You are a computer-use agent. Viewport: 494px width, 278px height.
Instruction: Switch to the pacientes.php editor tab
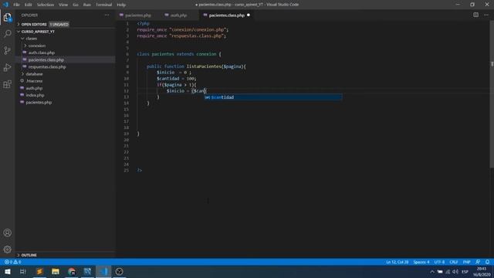[138, 15]
